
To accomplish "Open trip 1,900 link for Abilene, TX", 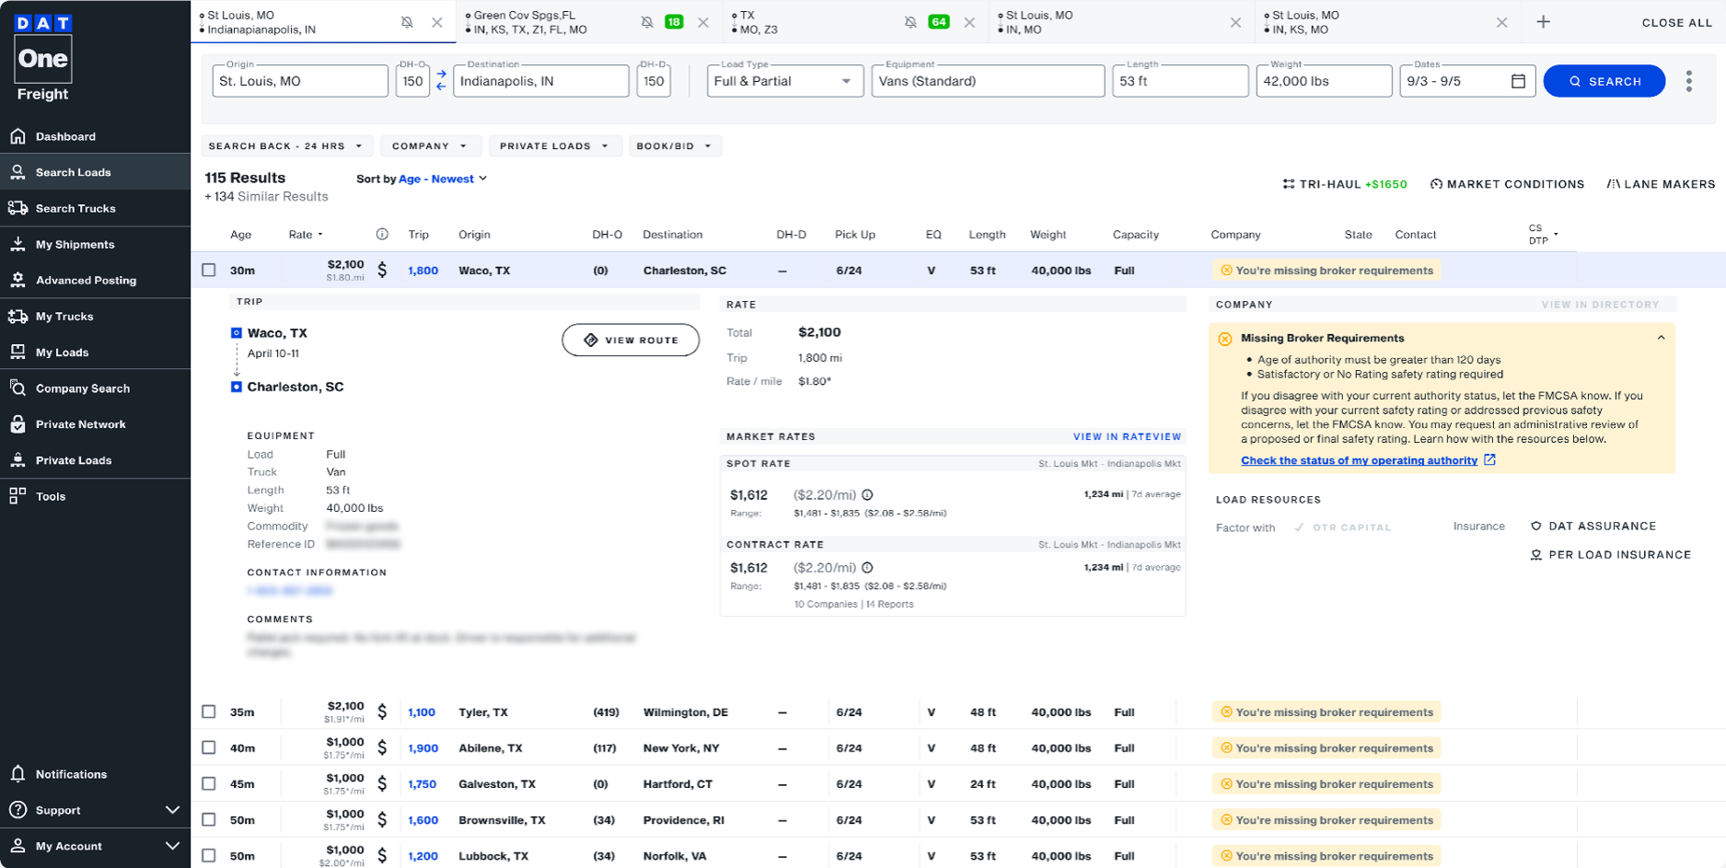I will [x=423, y=747].
